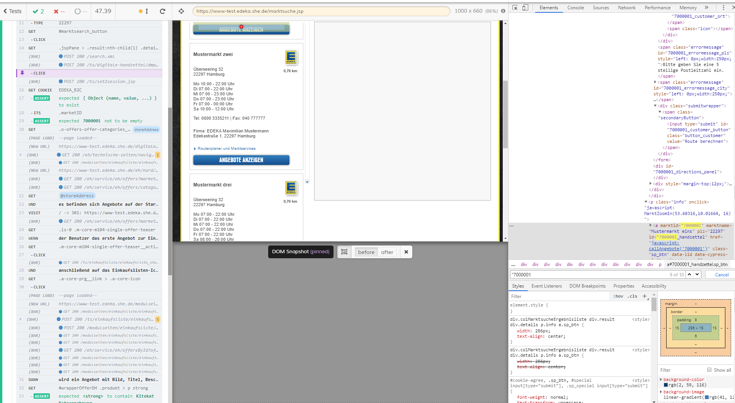Expand the XHR GET navigation request row
Viewport: 735px width, 403px height.
pos(20,155)
